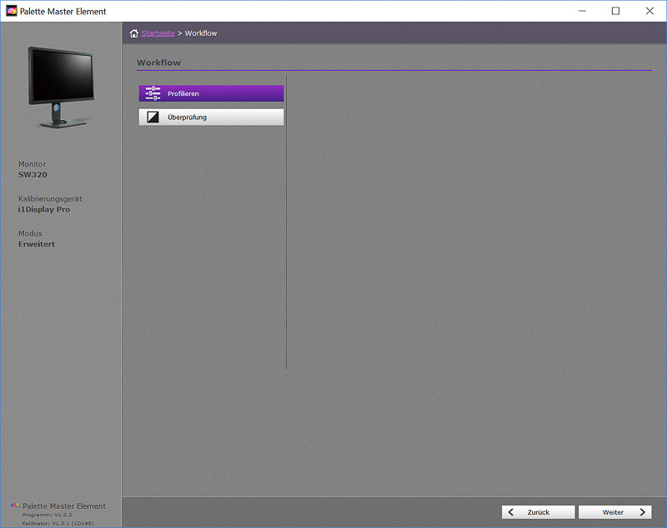Select the Profilieren workflow option
The image size is (667, 528).
(211, 93)
